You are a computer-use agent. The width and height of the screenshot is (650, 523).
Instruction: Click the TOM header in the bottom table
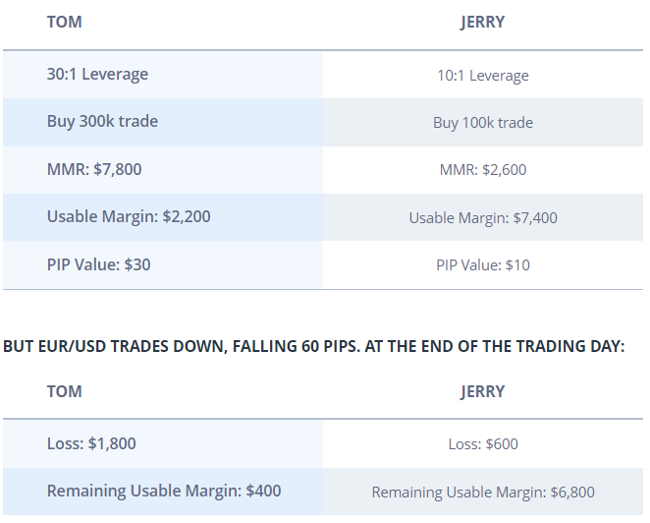[64, 391]
